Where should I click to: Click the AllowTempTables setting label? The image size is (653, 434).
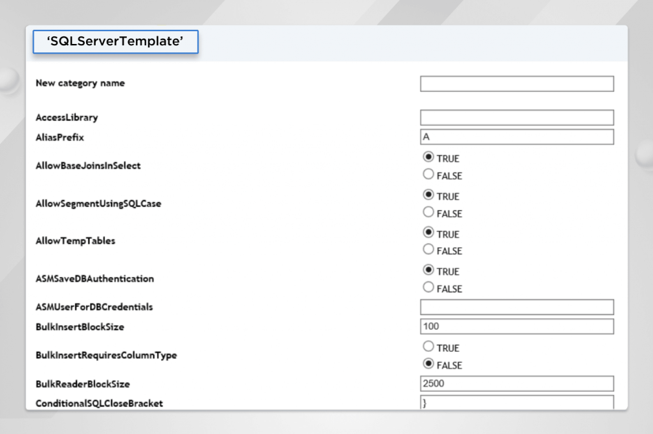[x=75, y=242]
